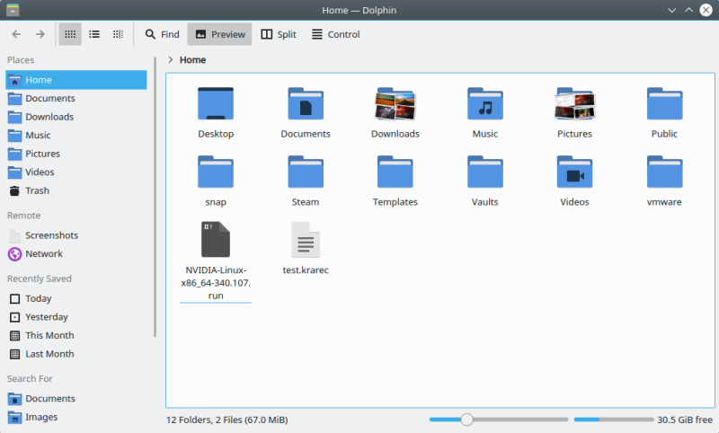This screenshot has height=433, width=719.
Task: Open the Control menu
Action: pyautogui.click(x=336, y=34)
